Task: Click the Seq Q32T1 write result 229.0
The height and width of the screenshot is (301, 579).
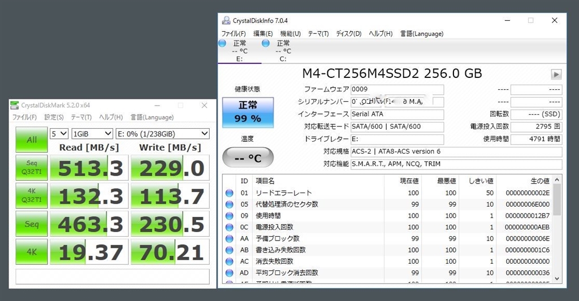Action: (170, 168)
